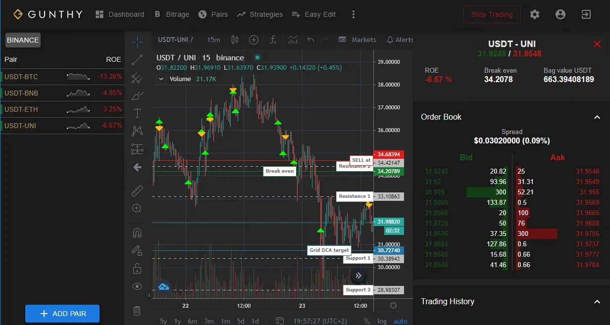Viewport: 610px width, 325px height.
Task: Enable magnet snapping mode
Action: coord(137,232)
